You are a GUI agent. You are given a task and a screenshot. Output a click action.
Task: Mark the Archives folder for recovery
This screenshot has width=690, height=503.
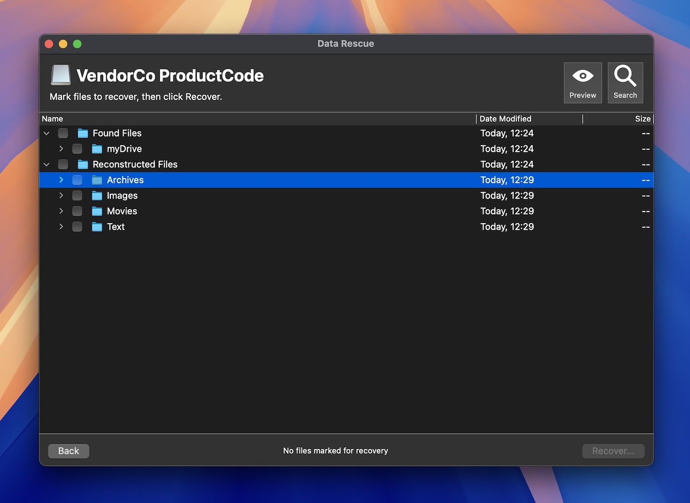(x=77, y=180)
